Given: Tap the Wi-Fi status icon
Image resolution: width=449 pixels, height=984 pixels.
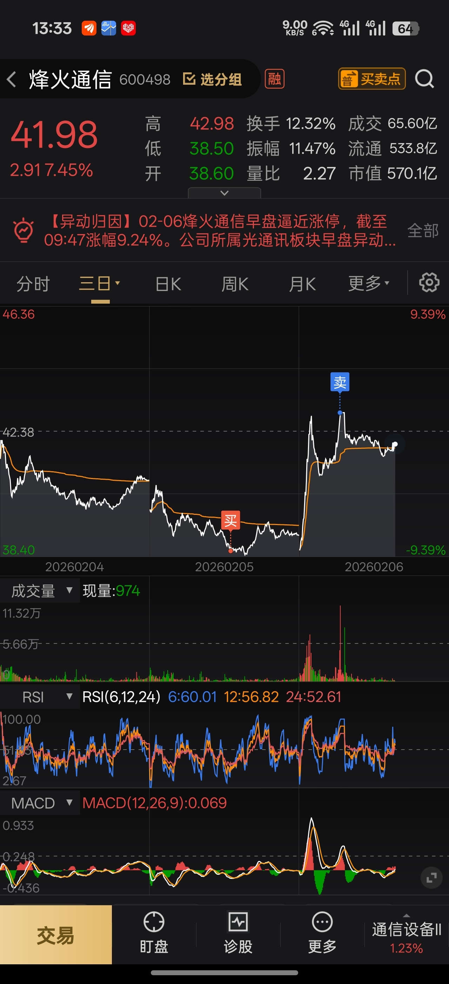Looking at the screenshot, I should pos(323,28).
